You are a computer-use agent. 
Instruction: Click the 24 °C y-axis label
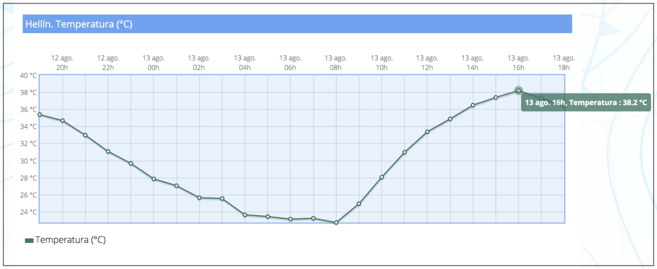(x=28, y=212)
